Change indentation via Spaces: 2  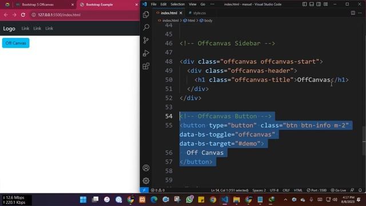[259, 190]
